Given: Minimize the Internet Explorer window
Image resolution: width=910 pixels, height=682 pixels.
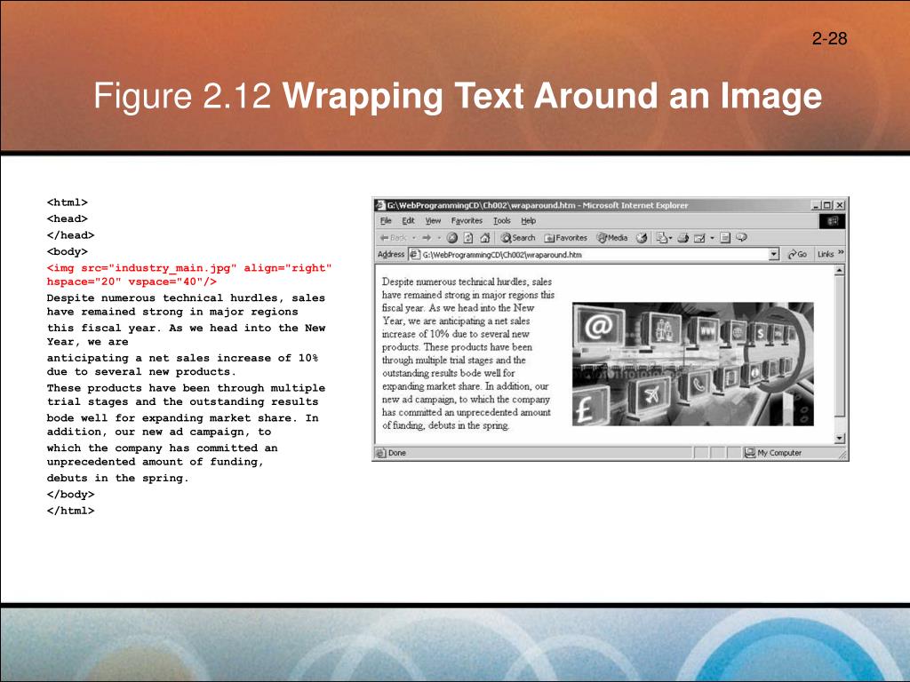Looking at the screenshot, I should [816, 205].
